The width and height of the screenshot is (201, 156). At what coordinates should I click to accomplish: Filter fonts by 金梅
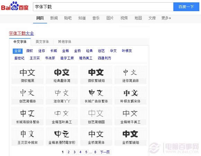click(65, 51)
